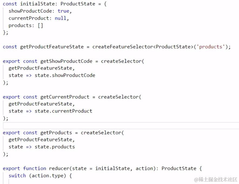Click the createFeatureSelector function name

tap(122, 47)
